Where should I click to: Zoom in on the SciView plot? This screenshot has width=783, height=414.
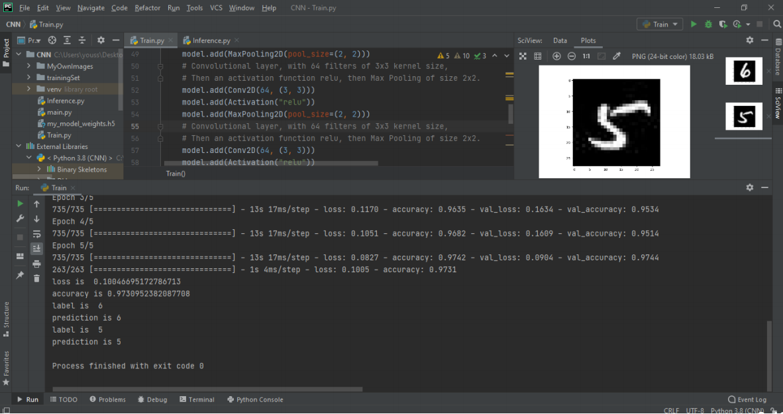556,56
